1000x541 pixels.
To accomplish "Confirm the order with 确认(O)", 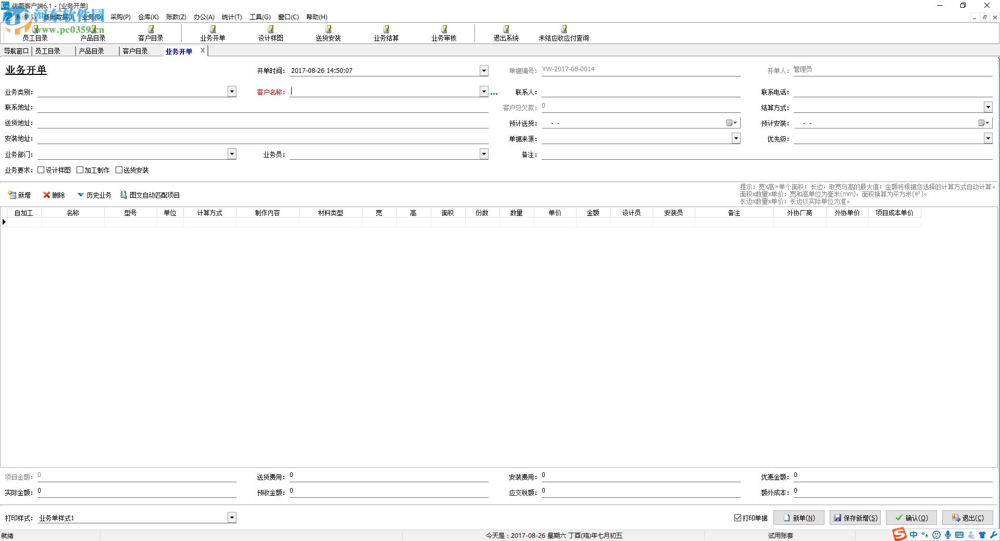I will tap(911, 518).
